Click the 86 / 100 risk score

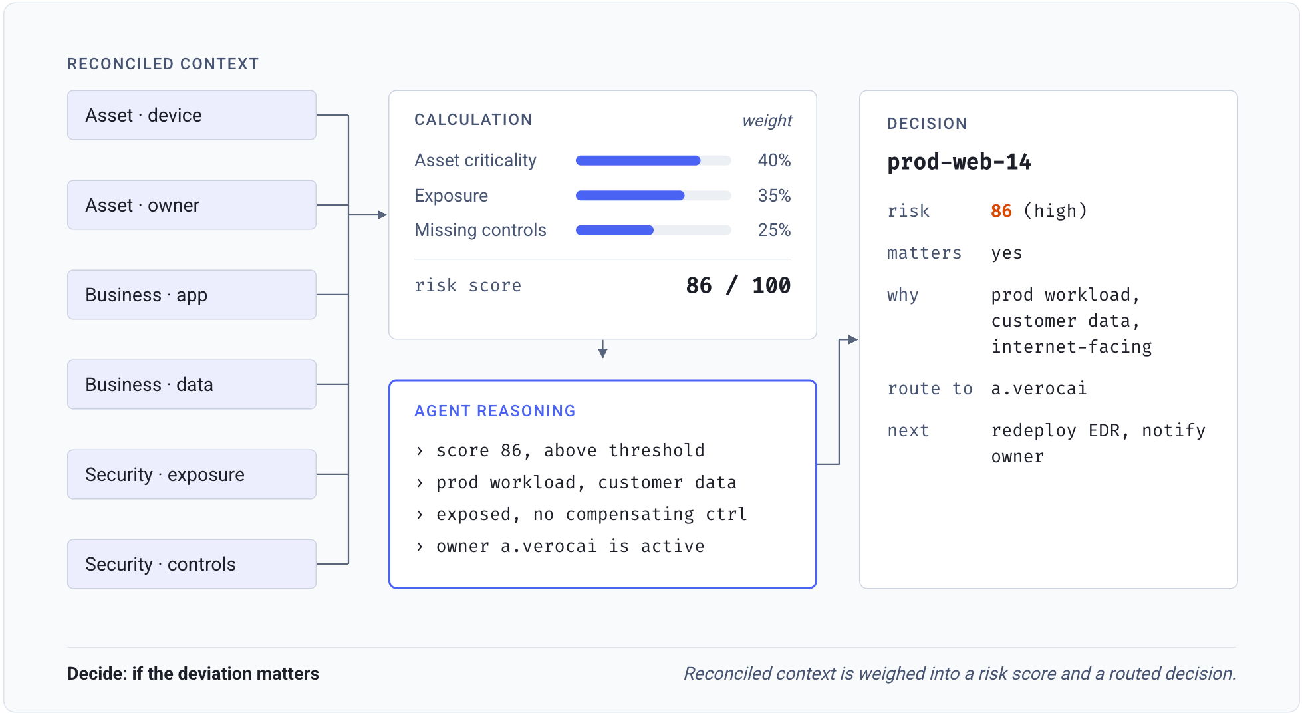coord(738,285)
